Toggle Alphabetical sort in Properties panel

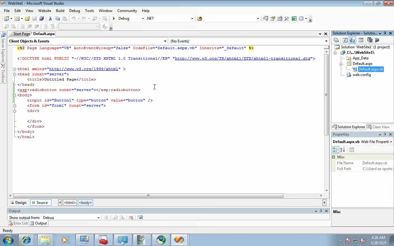(x=342, y=150)
